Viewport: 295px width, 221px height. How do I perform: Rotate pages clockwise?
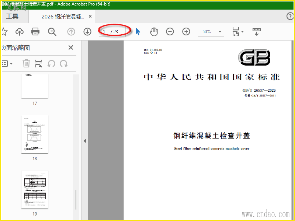[x=64, y=63]
